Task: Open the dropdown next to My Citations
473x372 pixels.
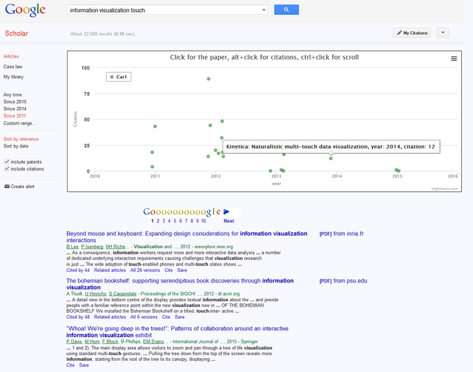Action: pos(442,33)
